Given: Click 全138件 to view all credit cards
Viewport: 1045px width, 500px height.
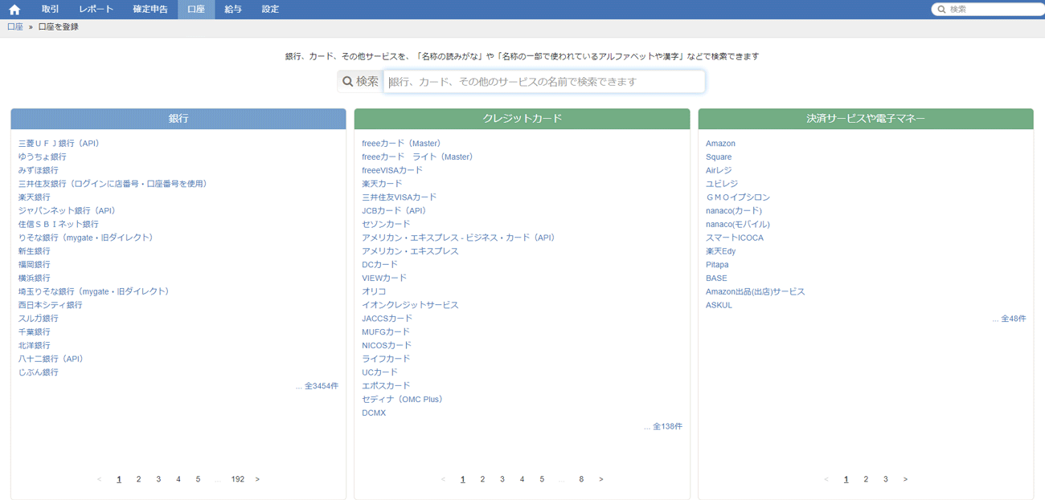Looking at the screenshot, I should click(666, 426).
